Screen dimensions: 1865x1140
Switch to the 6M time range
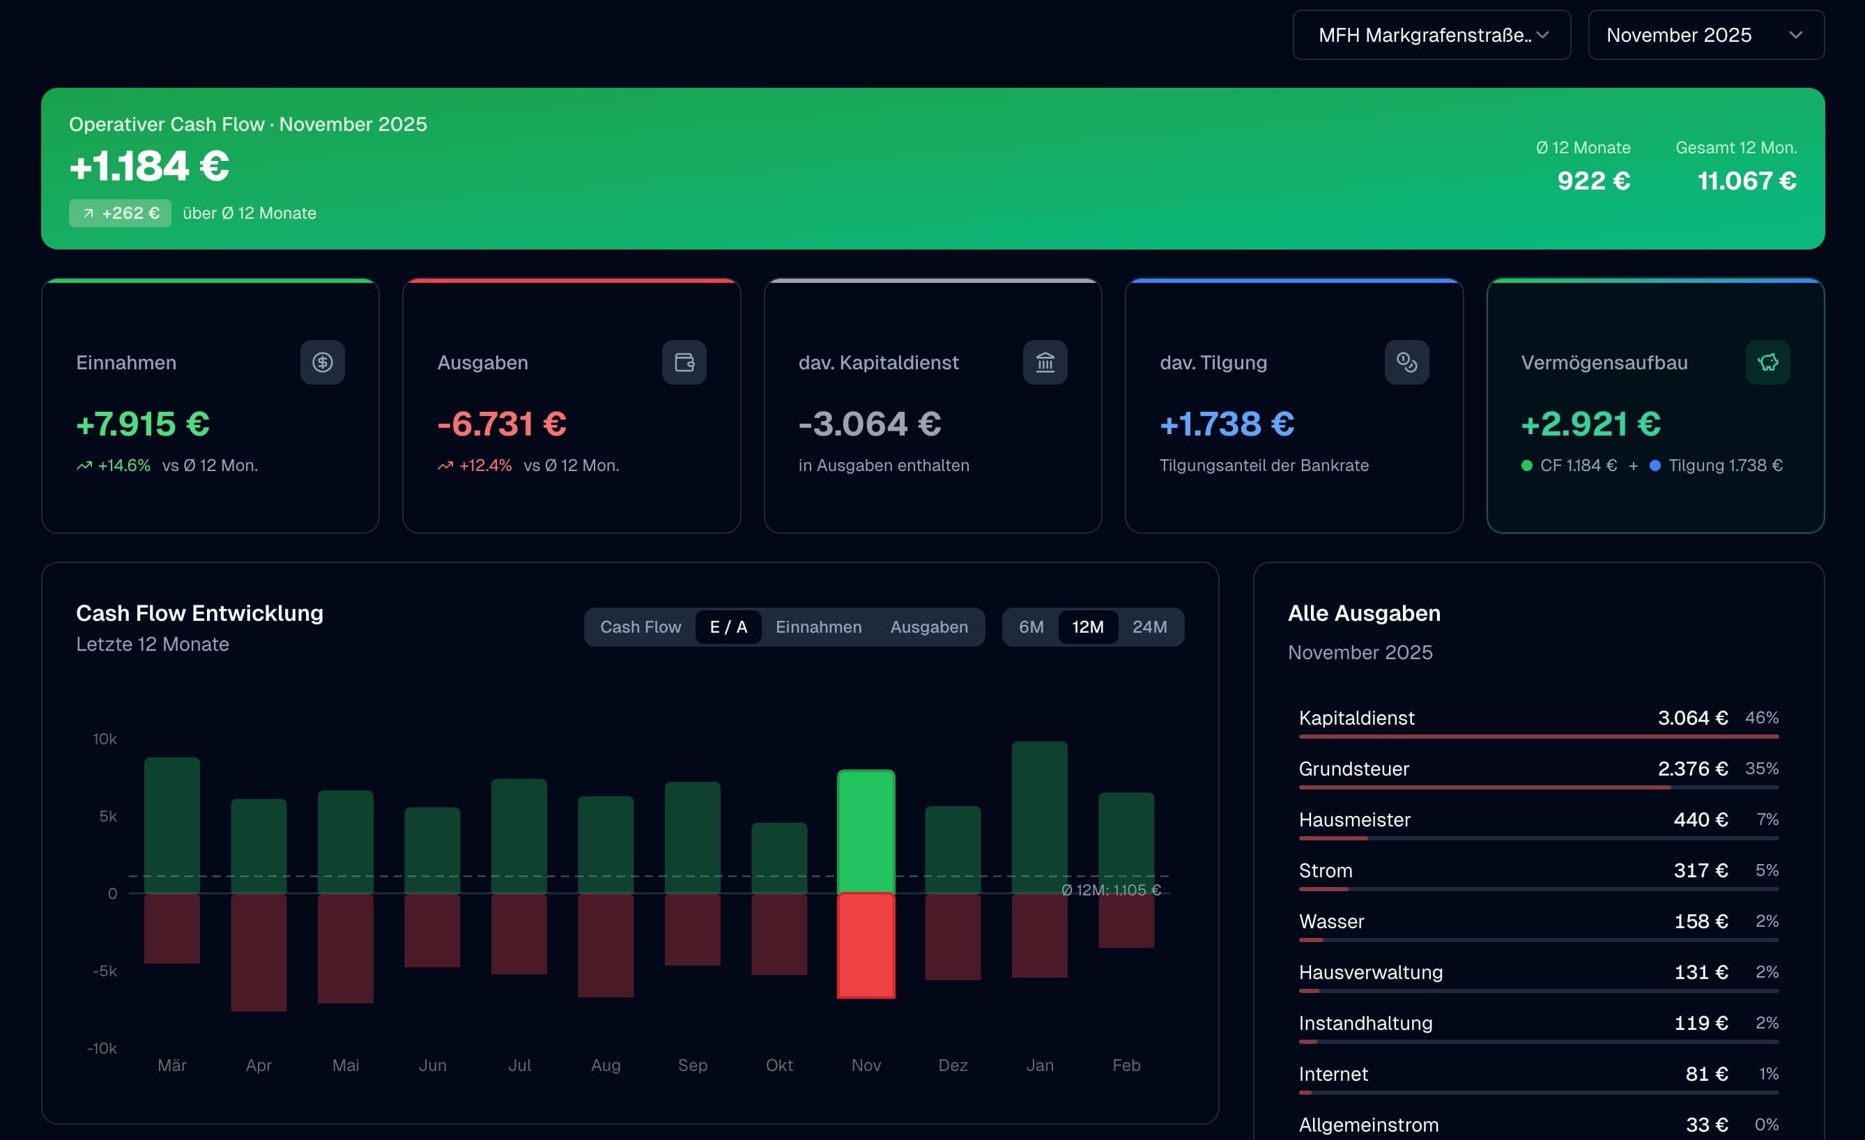tap(1030, 626)
